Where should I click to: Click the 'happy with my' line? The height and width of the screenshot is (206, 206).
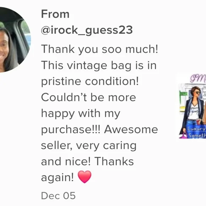(x=81, y=114)
